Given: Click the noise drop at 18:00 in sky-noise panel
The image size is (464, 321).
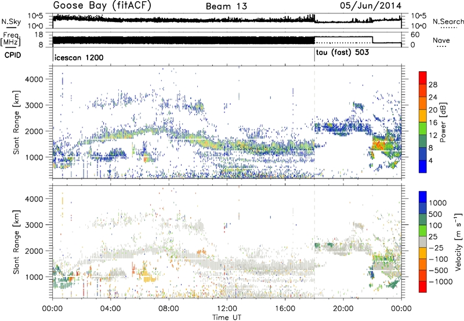Looking at the screenshot, I should click(314, 19).
